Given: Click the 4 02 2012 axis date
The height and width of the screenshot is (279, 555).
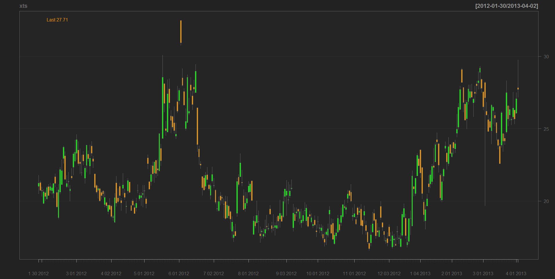Looking at the screenshot, I should [111, 273].
